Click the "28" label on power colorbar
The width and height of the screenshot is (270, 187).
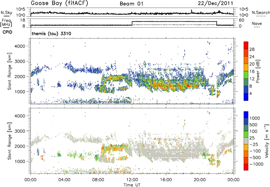click(x=252, y=49)
